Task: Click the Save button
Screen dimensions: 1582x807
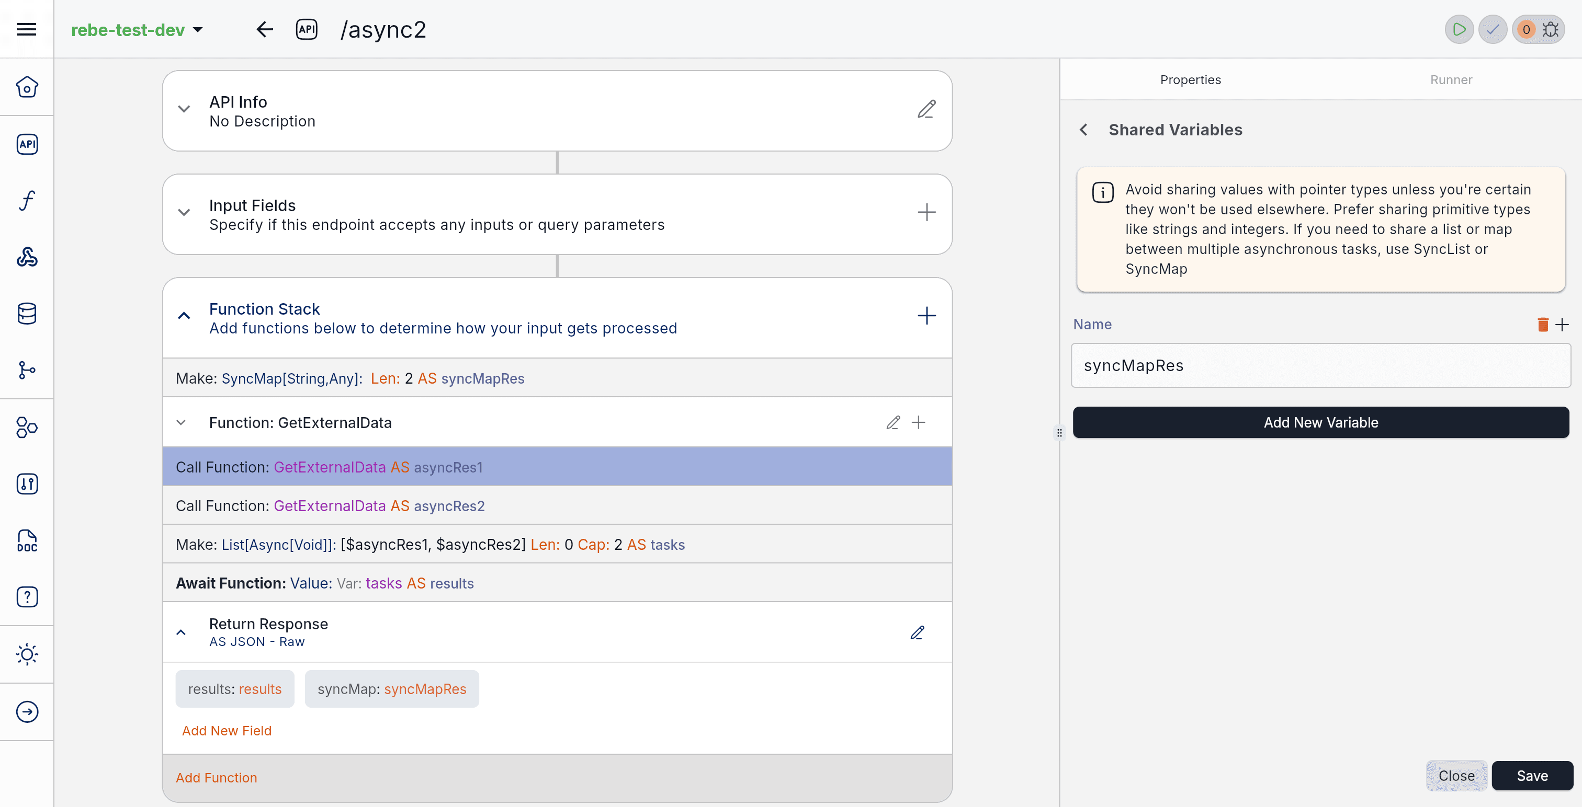Action: 1532,776
